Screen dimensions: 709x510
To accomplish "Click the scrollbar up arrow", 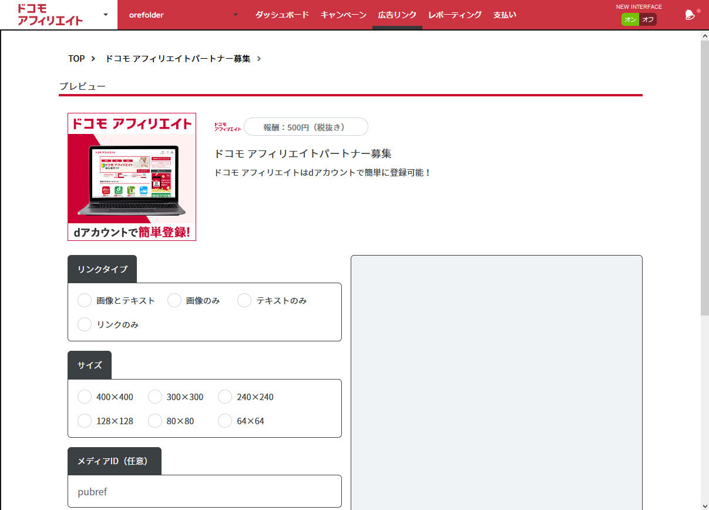I will 704,36.
